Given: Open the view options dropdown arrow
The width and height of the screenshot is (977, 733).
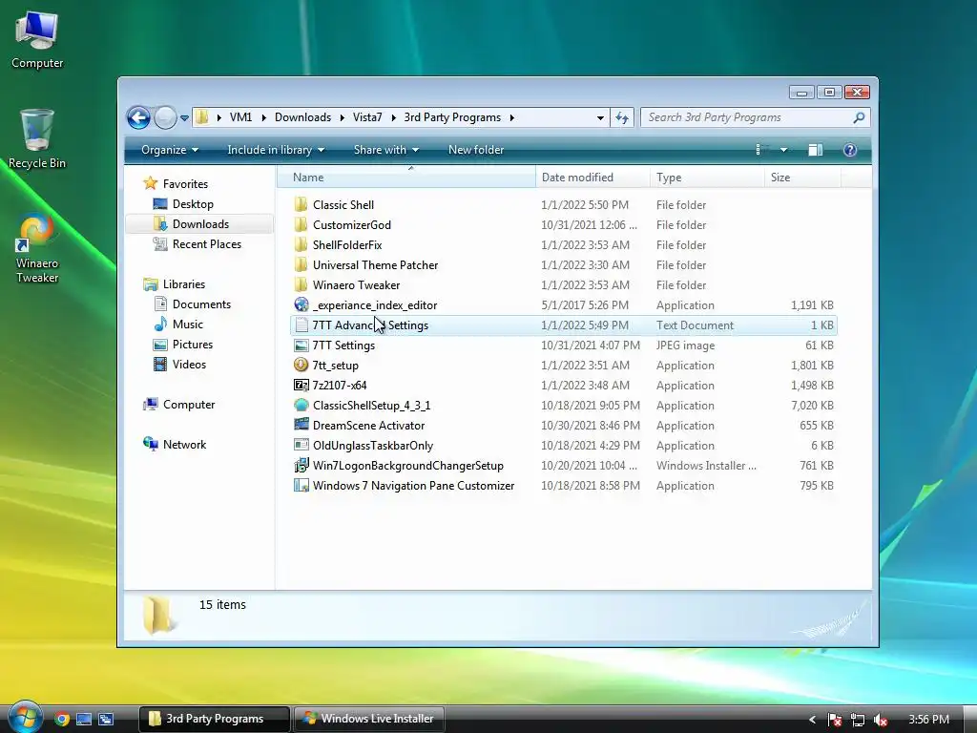Looking at the screenshot, I should [784, 150].
